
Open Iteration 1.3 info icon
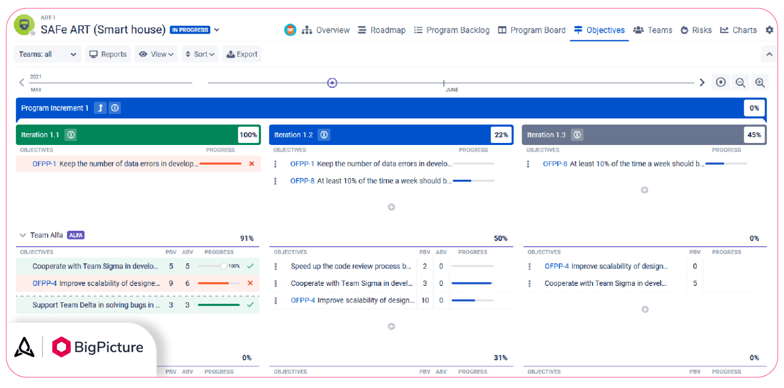(x=577, y=135)
